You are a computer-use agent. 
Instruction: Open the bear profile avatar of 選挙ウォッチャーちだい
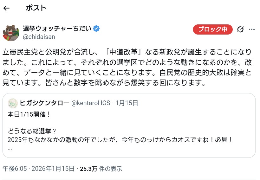pos(11,32)
